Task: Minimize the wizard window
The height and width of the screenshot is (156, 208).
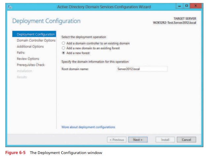Action: (x=180, y=6)
